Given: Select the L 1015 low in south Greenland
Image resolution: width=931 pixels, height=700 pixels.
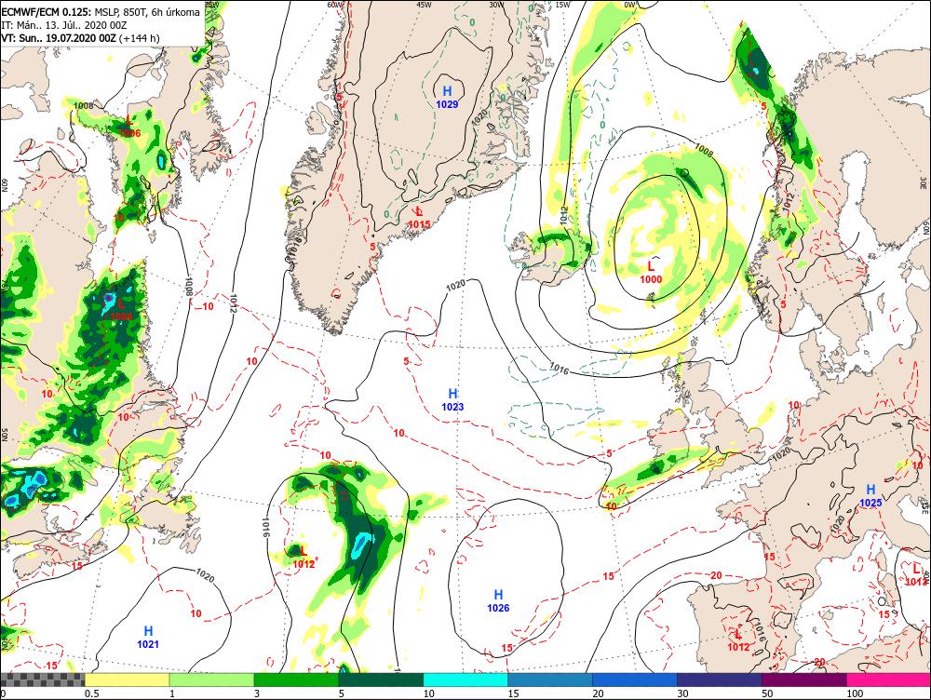Looking at the screenshot, I should point(419,217).
